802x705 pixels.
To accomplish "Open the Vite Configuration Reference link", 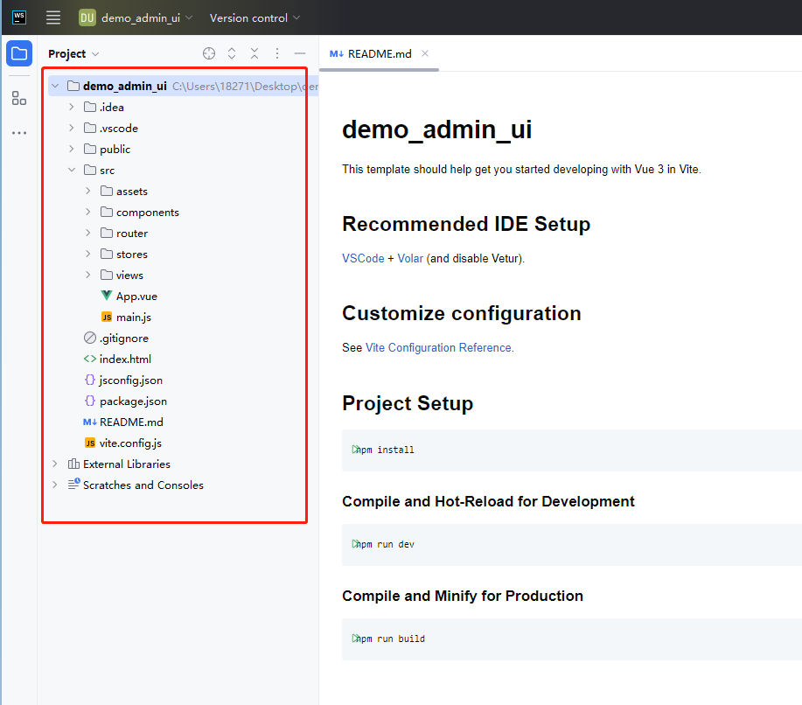I will [x=439, y=347].
